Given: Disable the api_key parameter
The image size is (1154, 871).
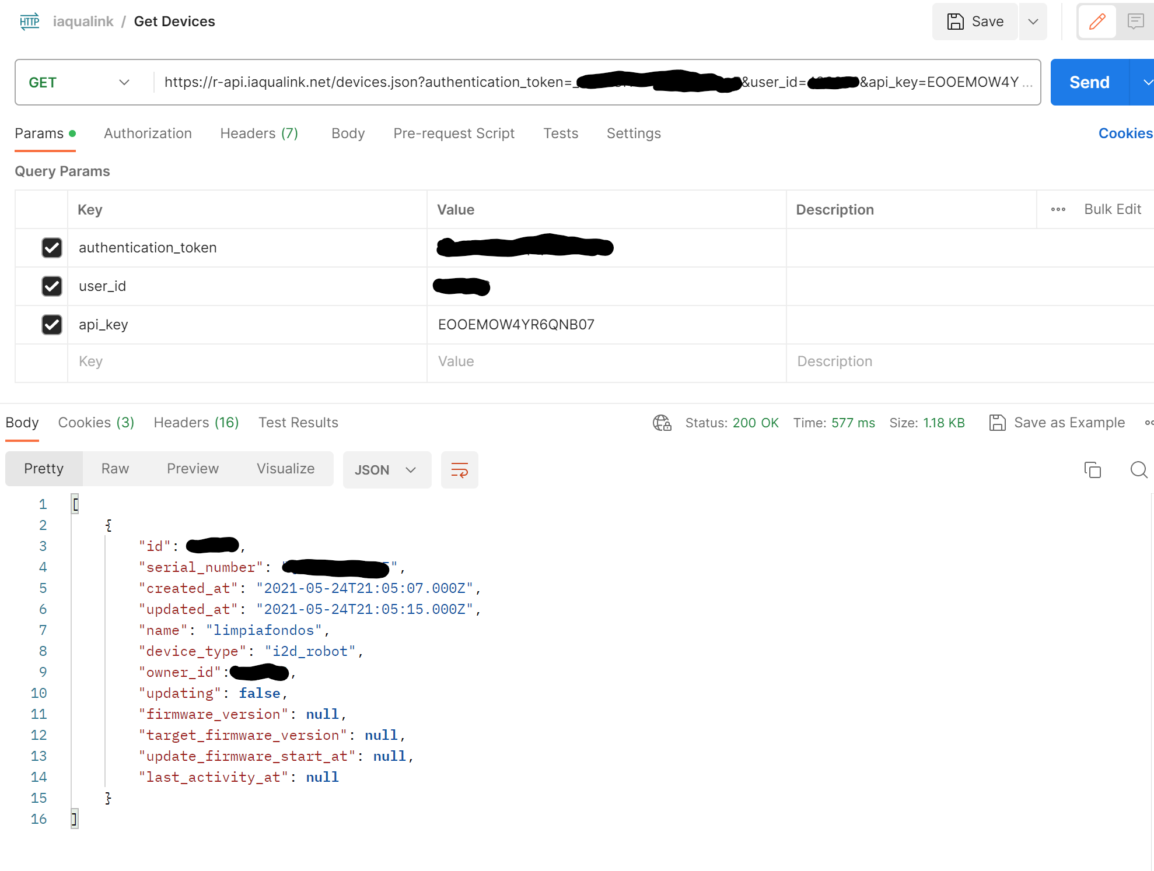Looking at the screenshot, I should point(52,325).
